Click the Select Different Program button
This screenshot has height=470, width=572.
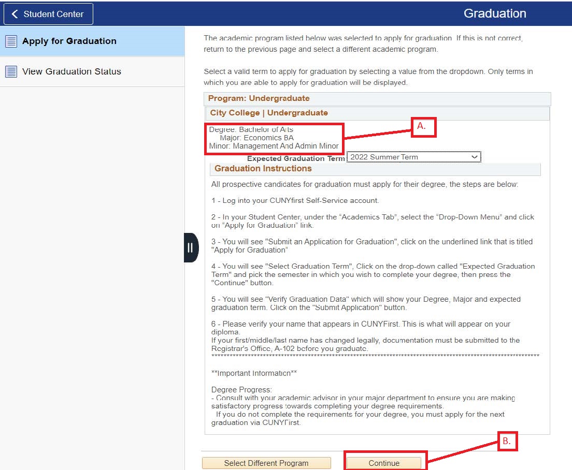[266, 463]
